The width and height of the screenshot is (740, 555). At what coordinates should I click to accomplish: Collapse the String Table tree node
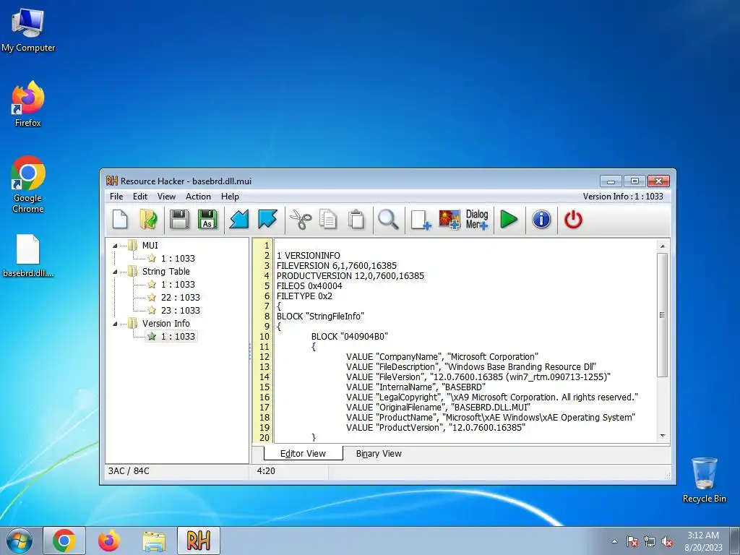(115, 272)
